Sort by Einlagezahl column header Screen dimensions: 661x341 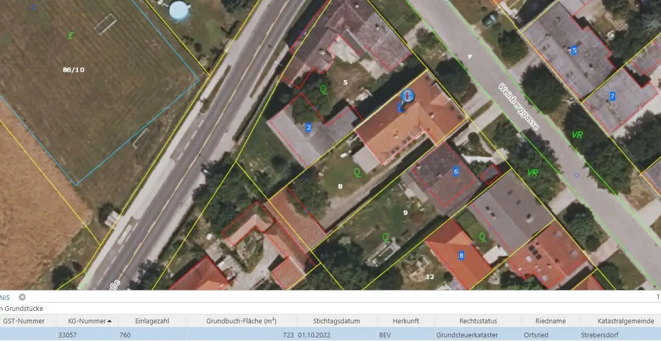[152, 321]
